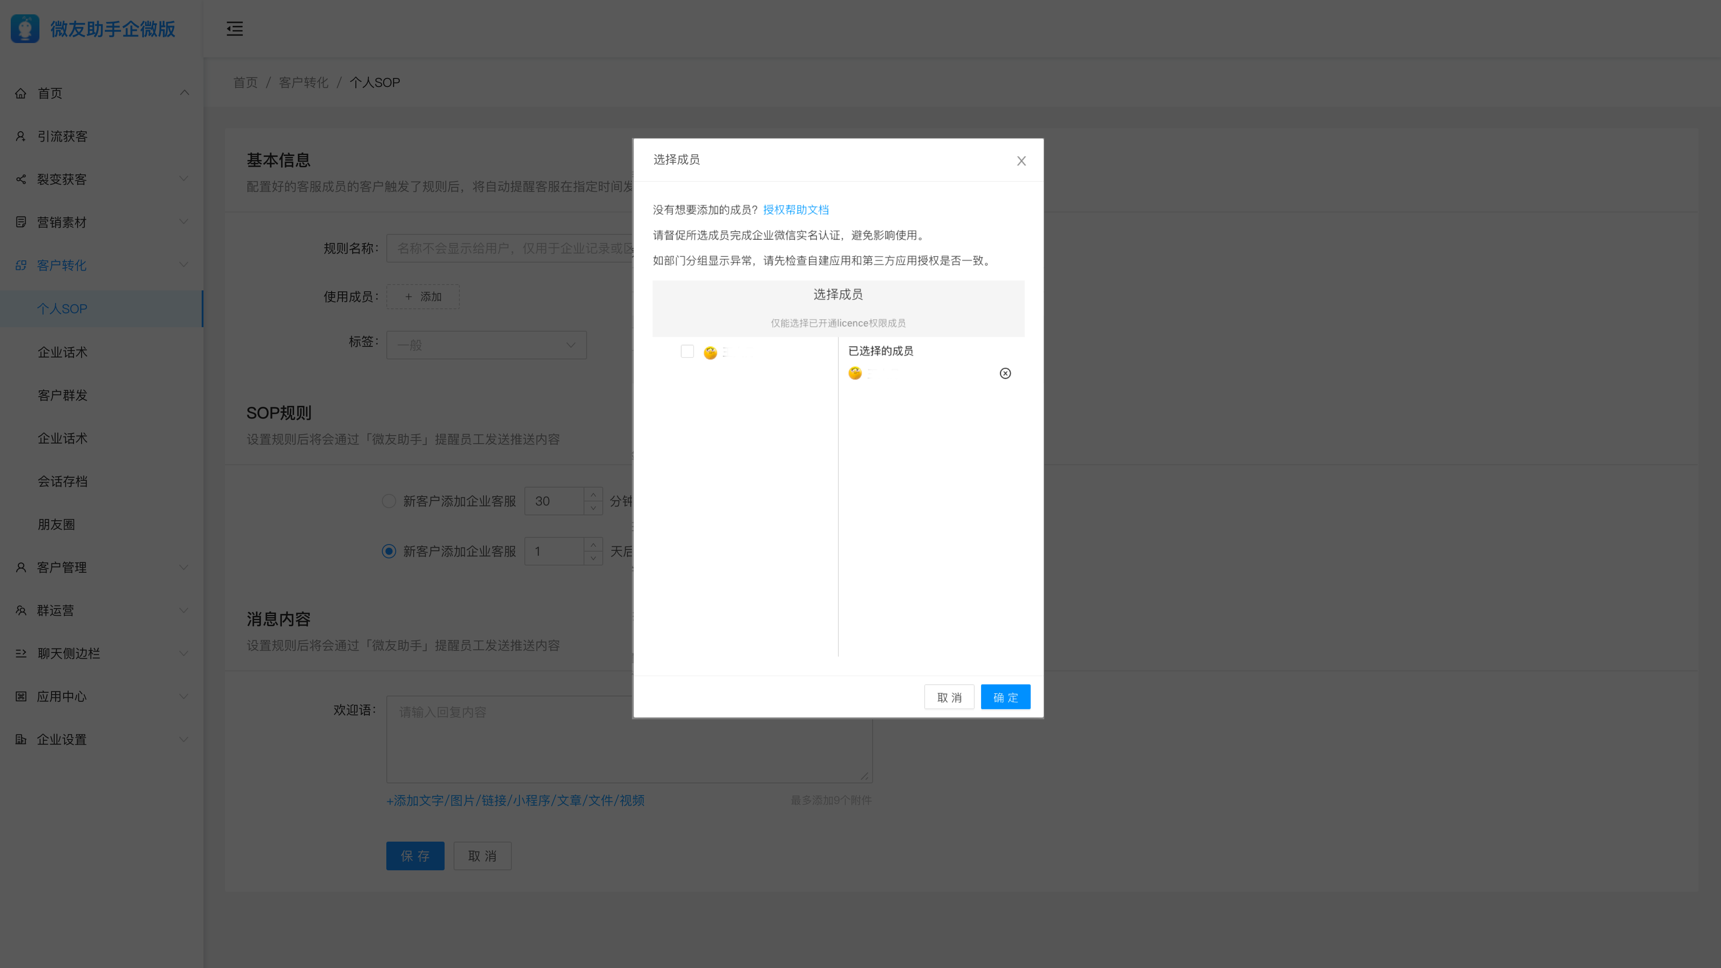Click the 群运营 group icon
1721x968 pixels.
21,610
